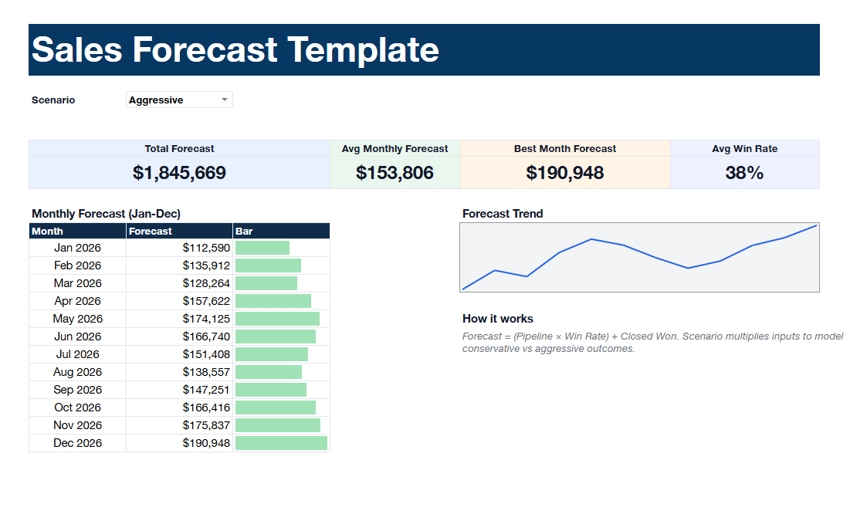Select the Total Forecast value $1,845,669
Viewport: 850px width, 531px height.
tap(179, 173)
